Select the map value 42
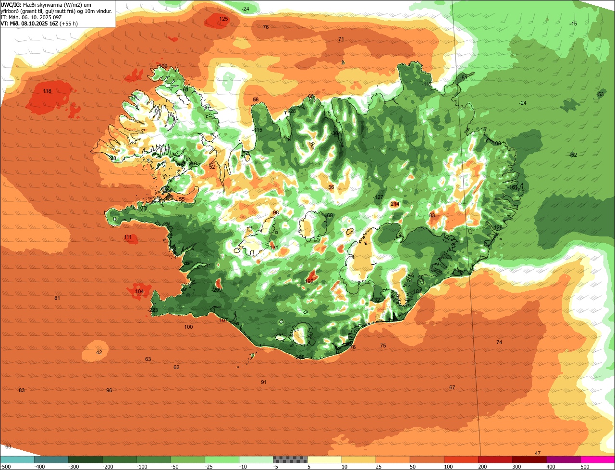Image resolution: width=615 pixels, height=470 pixels. coord(99,352)
